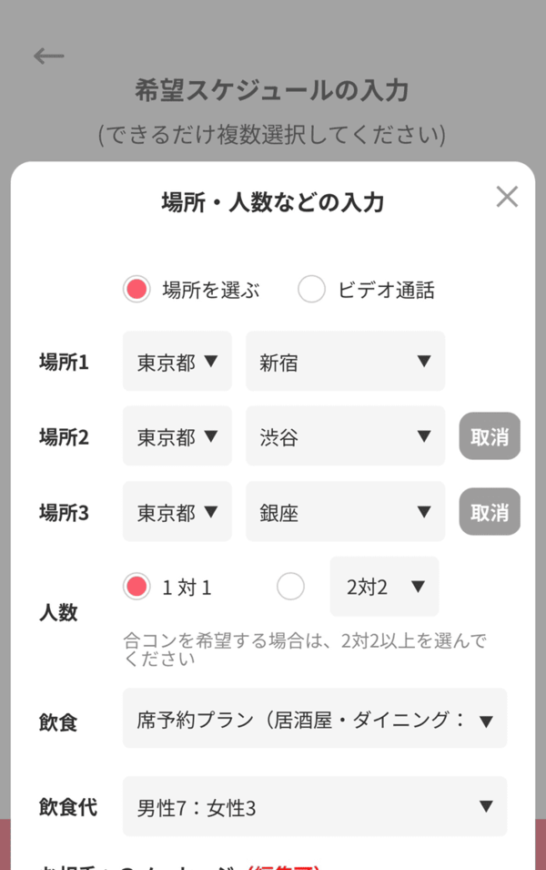This screenshot has width=546, height=870.
Task: Open 場所2 prefecture dropdown 東京都
Action: click(177, 436)
